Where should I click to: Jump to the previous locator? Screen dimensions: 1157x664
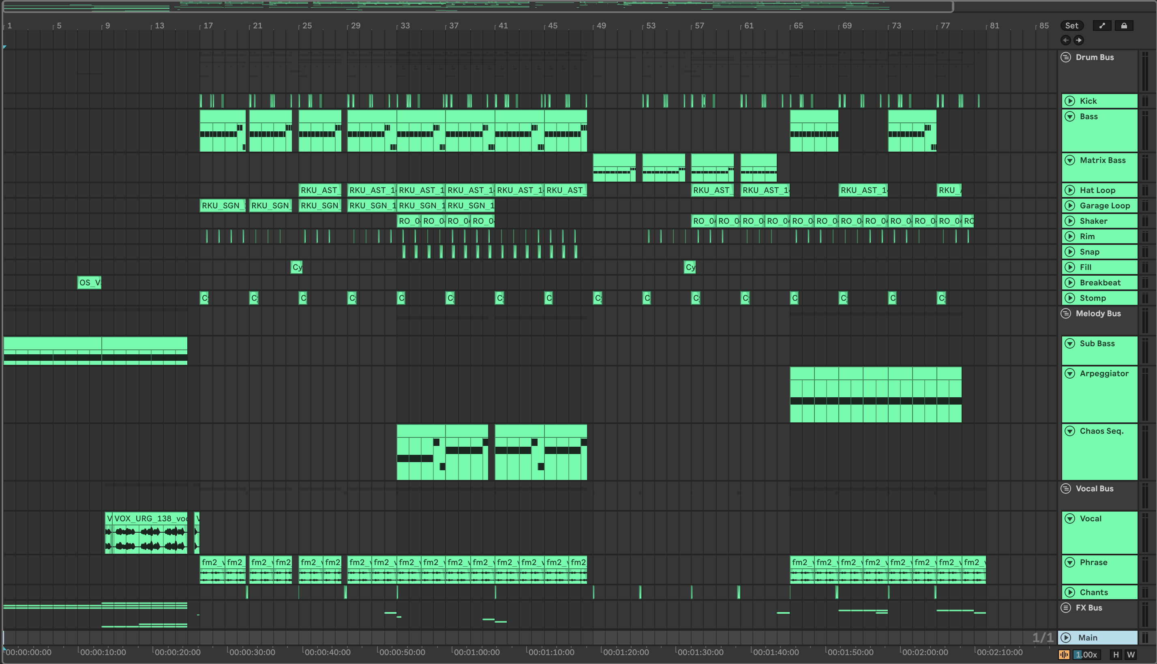1065,40
